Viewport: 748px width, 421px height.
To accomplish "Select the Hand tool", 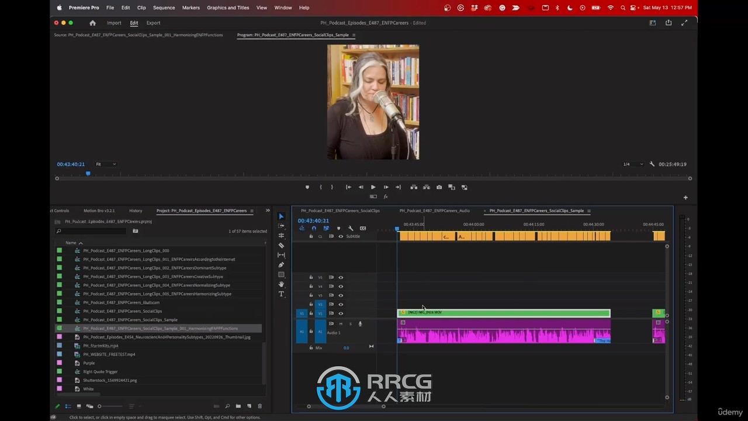I will [x=281, y=284].
